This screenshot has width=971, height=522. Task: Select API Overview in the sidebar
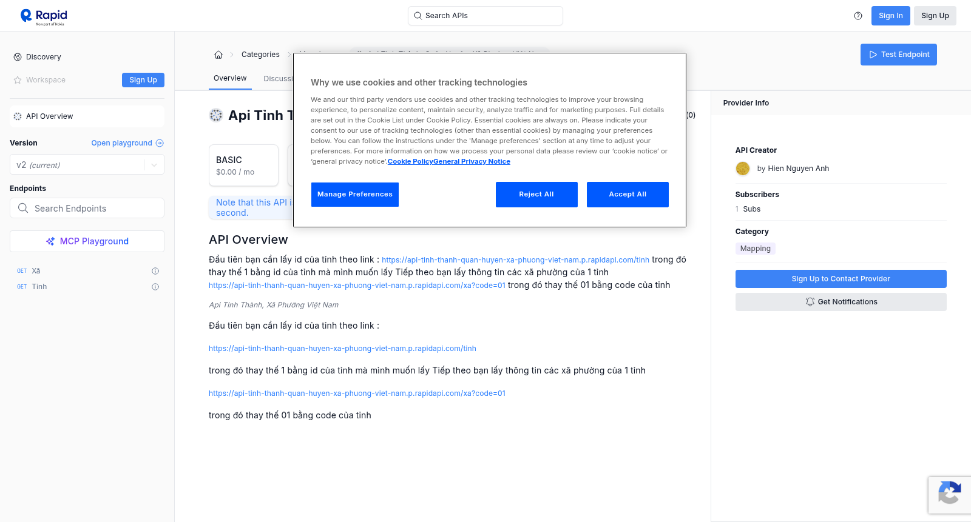[x=87, y=116]
